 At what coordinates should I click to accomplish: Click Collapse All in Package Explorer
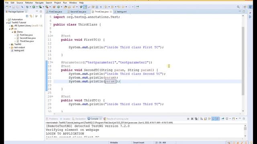(27, 16)
